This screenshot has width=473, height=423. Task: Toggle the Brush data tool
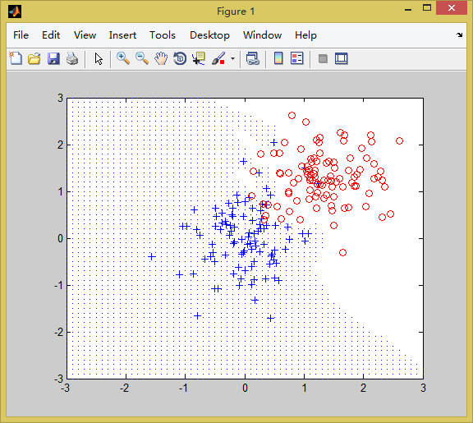pyautogui.click(x=218, y=58)
